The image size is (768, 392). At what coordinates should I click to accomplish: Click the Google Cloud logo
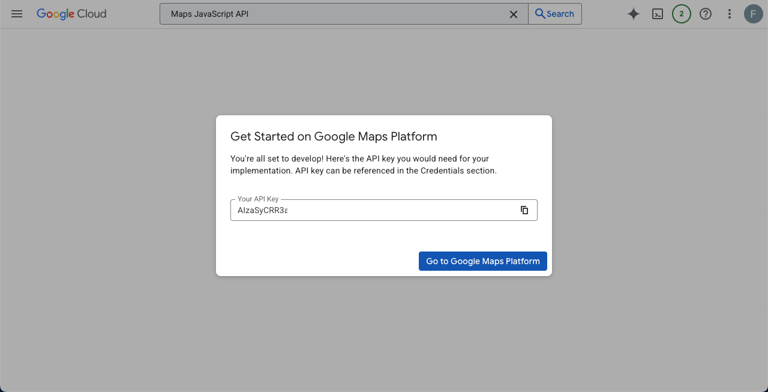click(x=71, y=14)
